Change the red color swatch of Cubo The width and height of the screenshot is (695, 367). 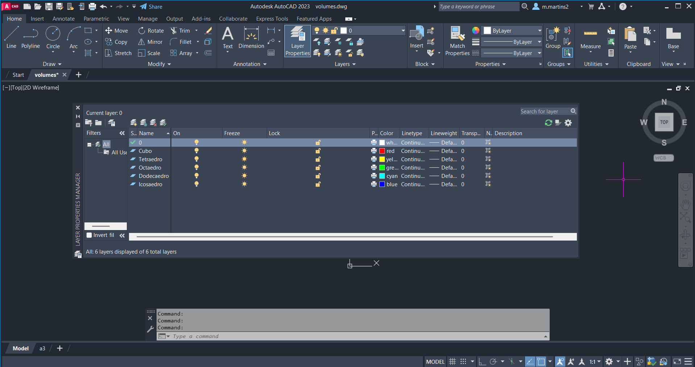click(x=382, y=151)
